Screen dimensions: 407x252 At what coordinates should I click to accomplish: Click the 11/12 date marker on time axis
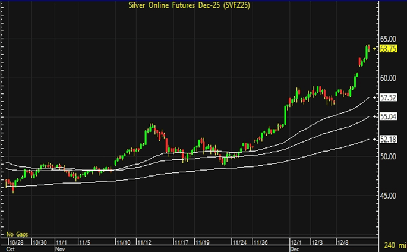point(144,242)
